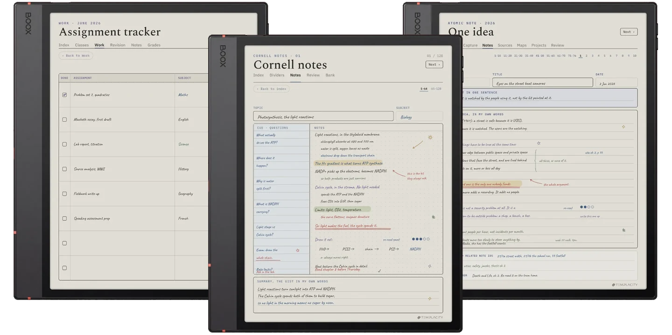Screen dimensions: 672x335
Task: Mark Lab report, titration as done
Action: click(64, 144)
